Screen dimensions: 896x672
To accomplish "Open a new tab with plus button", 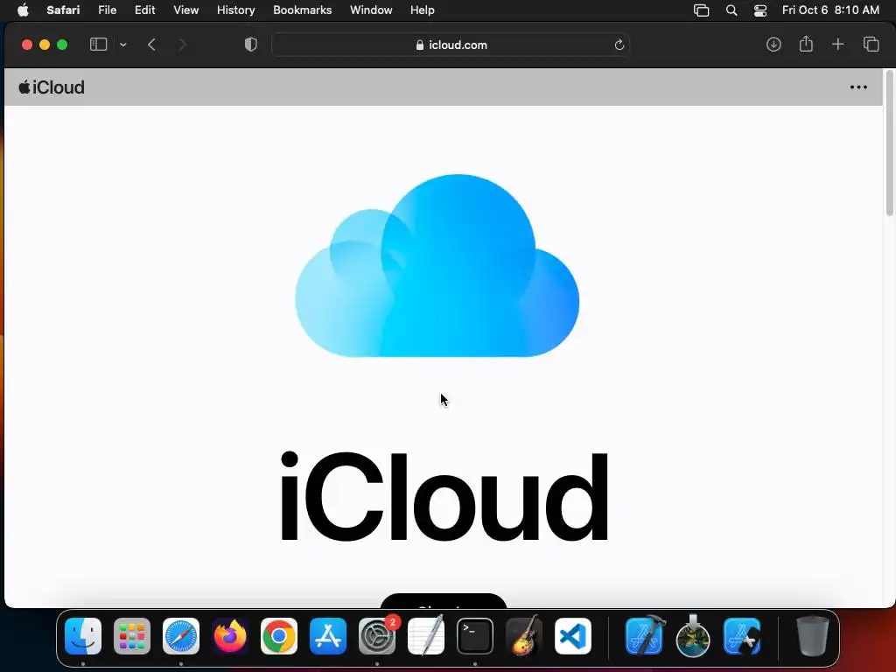I will pos(837,45).
